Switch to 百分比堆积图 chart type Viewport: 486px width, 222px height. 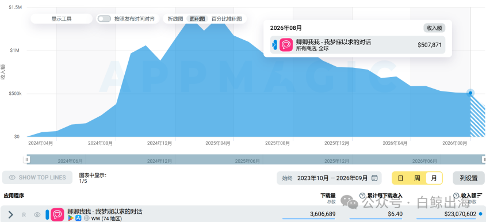tap(227, 18)
